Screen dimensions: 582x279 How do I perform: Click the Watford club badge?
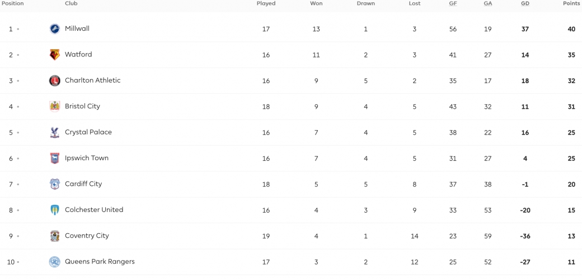tap(55, 55)
